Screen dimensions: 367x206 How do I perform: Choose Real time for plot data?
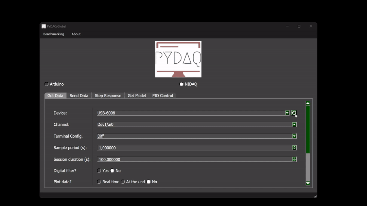(99, 182)
